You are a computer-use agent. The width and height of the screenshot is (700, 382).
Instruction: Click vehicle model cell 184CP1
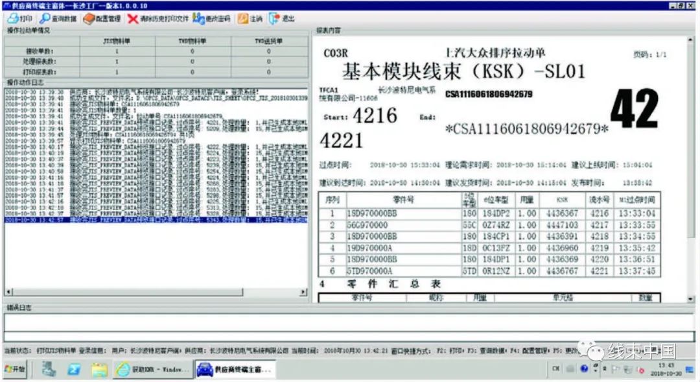[x=496, y=236]
